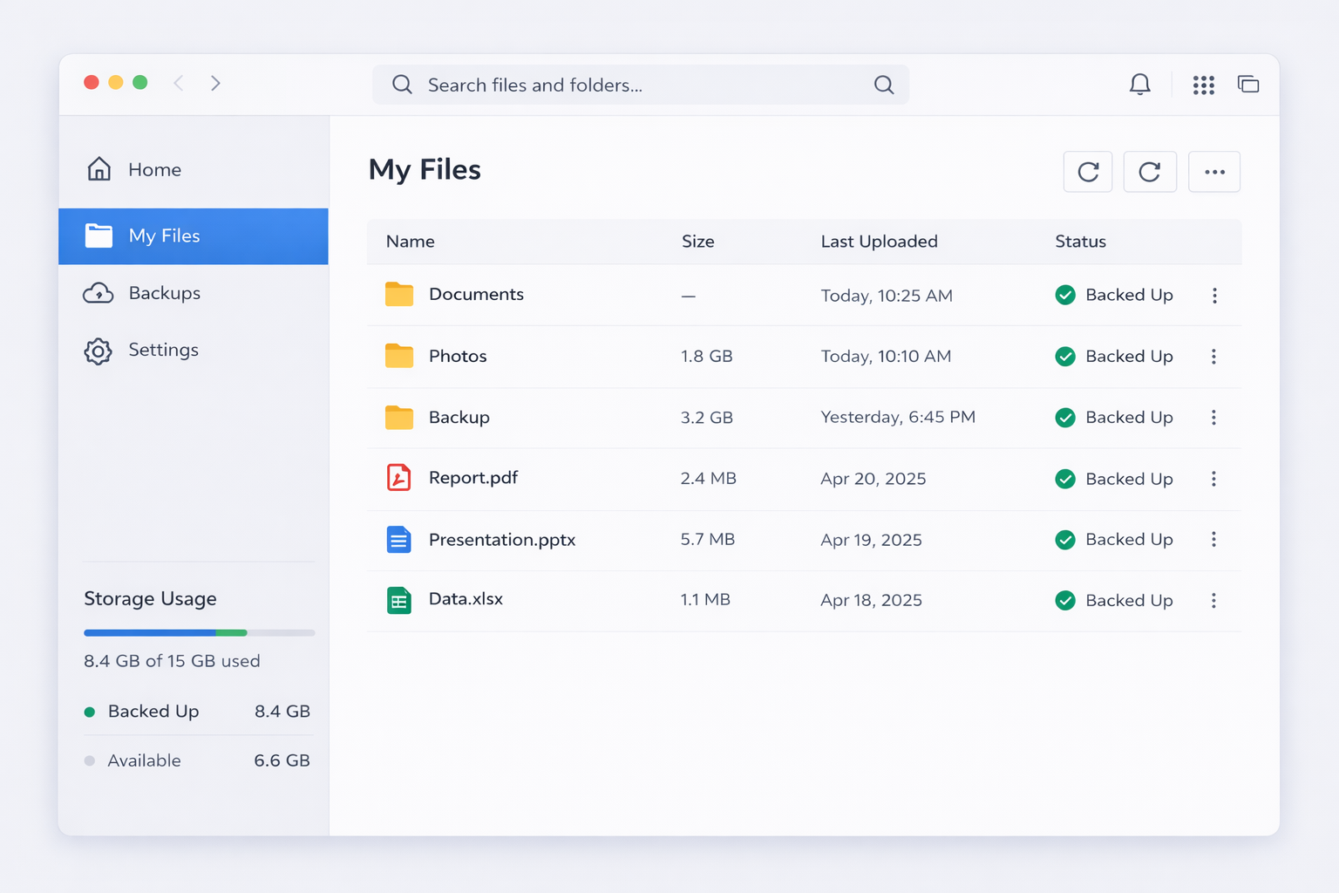Sort by the Last Uploaded column header
1339x893 pixels.
(x=879, y=242)
